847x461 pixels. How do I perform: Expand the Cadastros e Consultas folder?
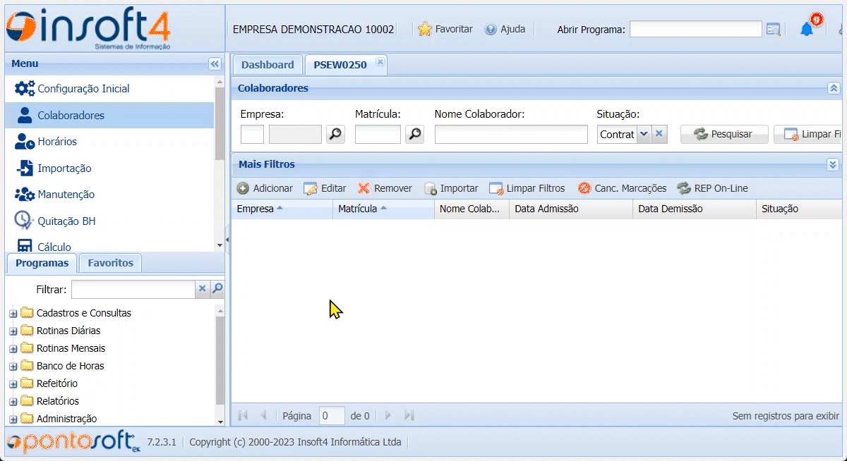click(x=13, y=312)
